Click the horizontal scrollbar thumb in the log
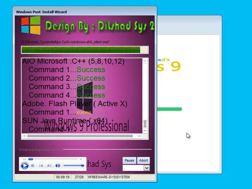Image resolution: width=252 pixels, height=189 pixels. (80, 136)
